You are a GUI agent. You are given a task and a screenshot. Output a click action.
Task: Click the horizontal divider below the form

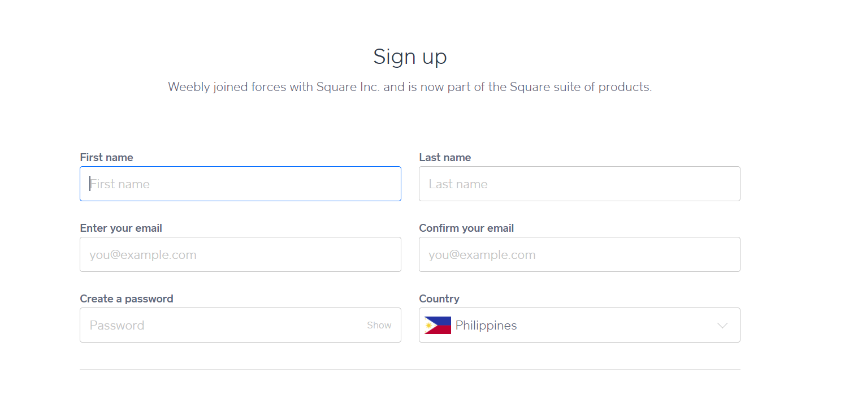[x=410, y=369]
